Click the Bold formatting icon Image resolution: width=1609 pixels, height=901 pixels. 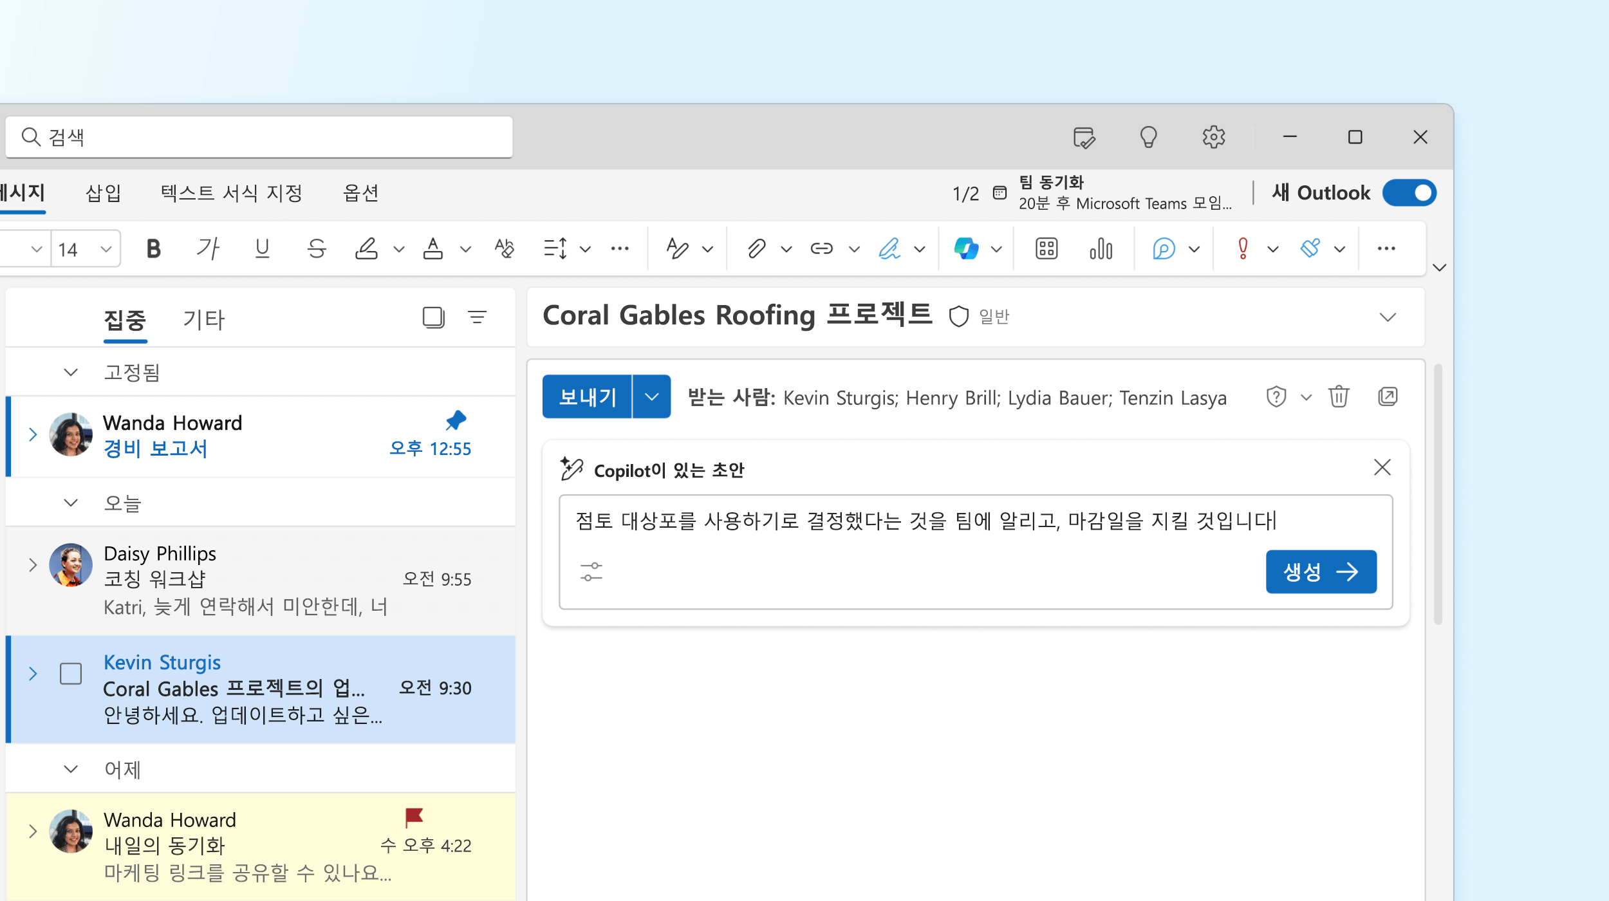click(154, 248)
